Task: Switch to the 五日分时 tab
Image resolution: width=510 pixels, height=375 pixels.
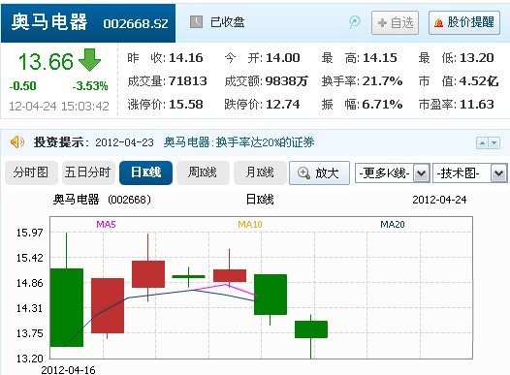Action: 88,172
